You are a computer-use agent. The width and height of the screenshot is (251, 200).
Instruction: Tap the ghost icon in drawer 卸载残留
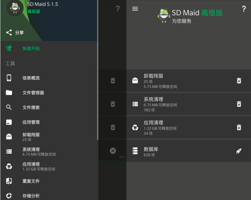9,137
